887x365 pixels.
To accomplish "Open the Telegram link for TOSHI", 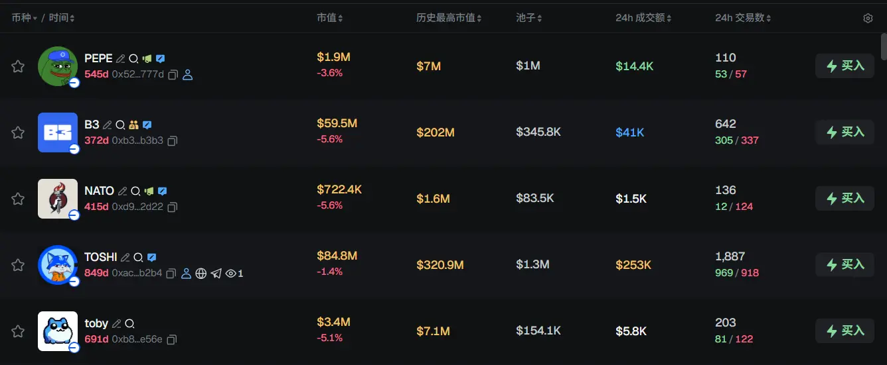I will pos(216,274).
